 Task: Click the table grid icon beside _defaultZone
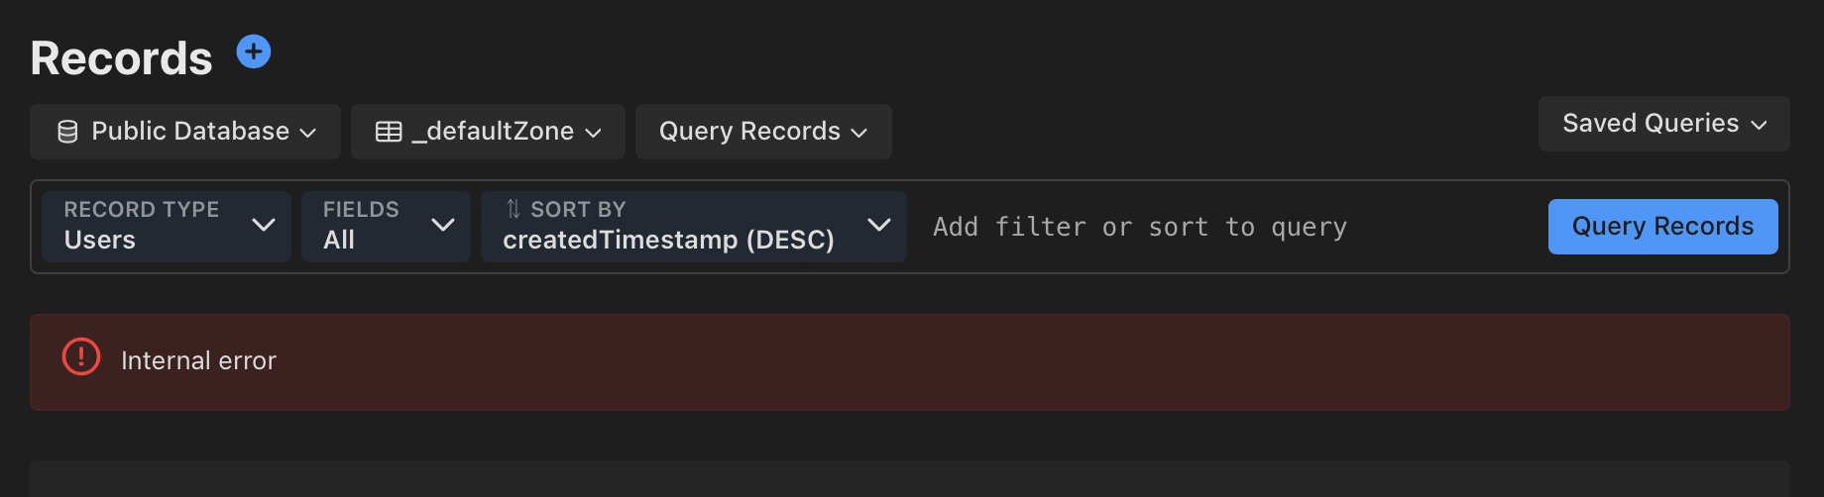[x=389, y=132]
